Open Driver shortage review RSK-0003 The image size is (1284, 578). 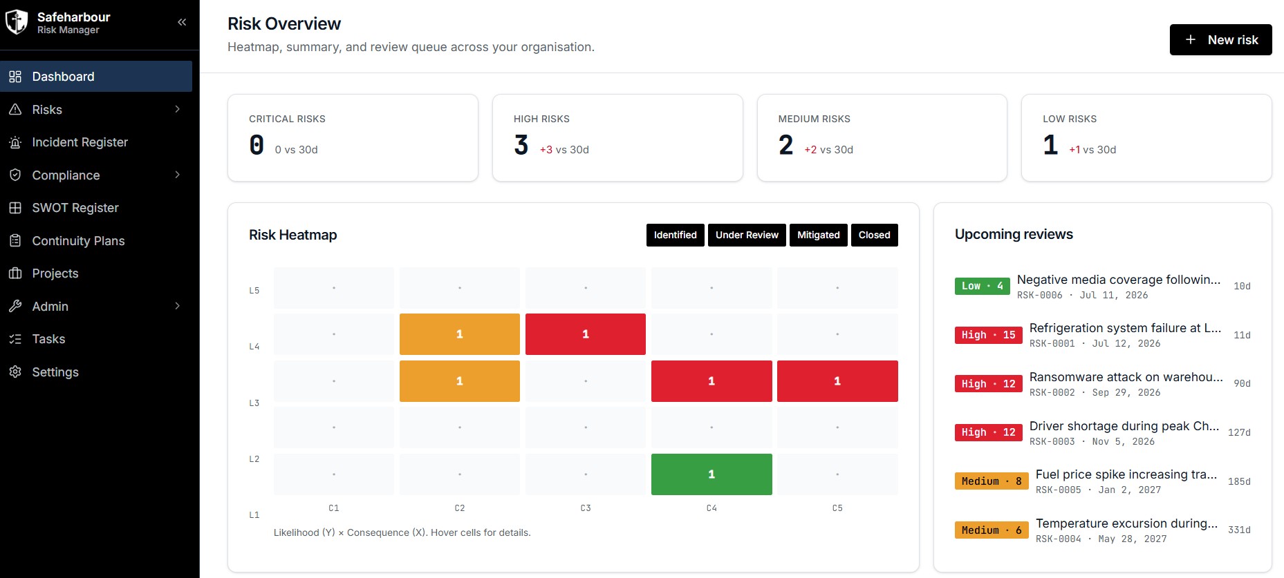pyautogui.click(x=1103, y=433)
